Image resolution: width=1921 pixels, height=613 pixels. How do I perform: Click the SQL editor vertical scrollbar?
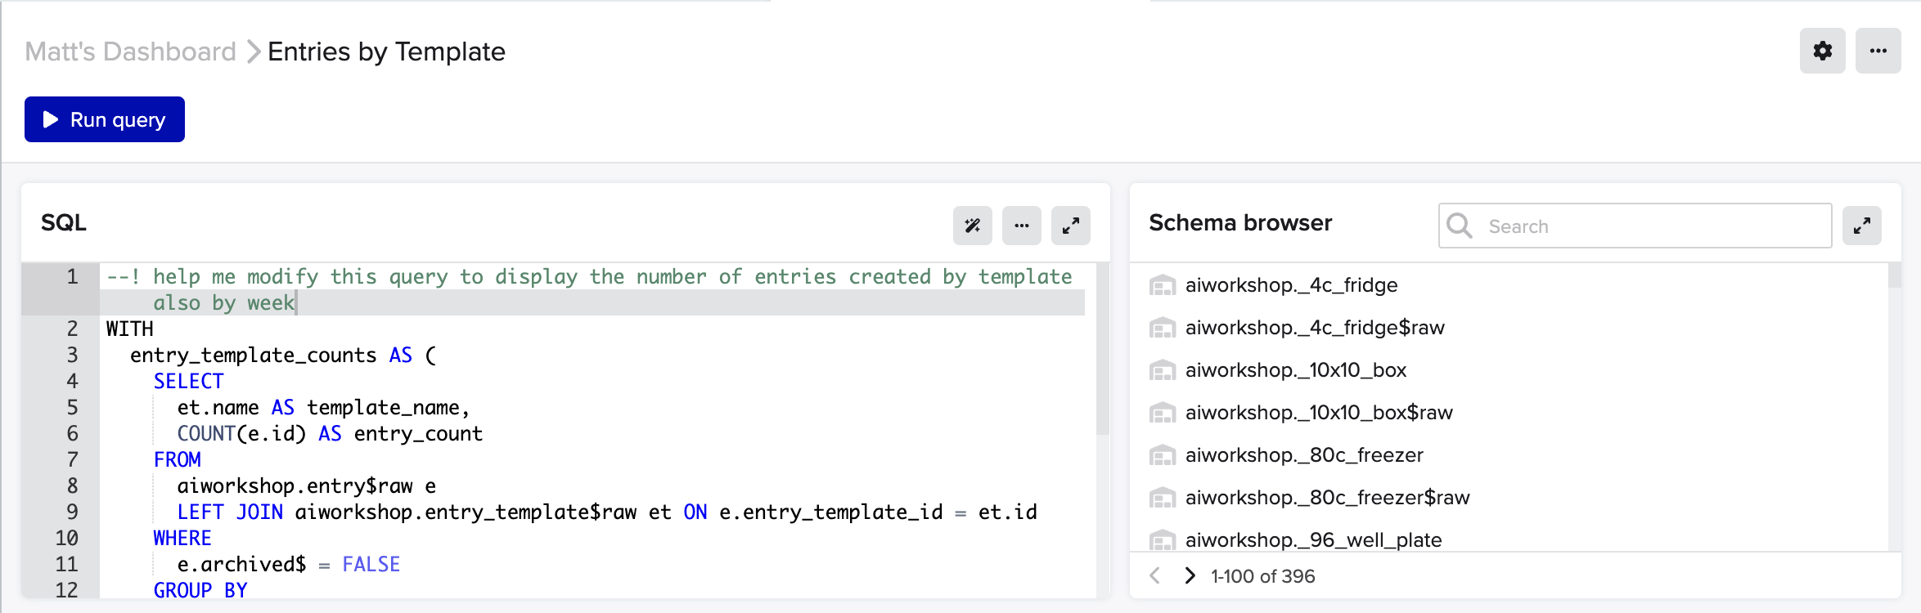1102,348
